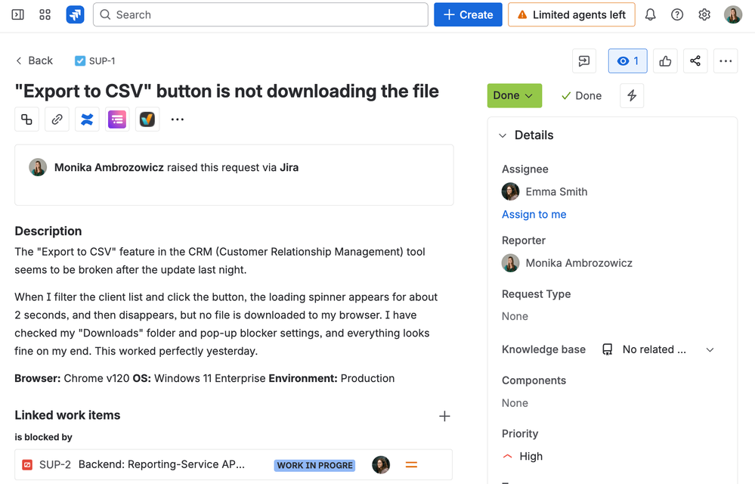Open the attach Confluence page icon

coord(86,119)
